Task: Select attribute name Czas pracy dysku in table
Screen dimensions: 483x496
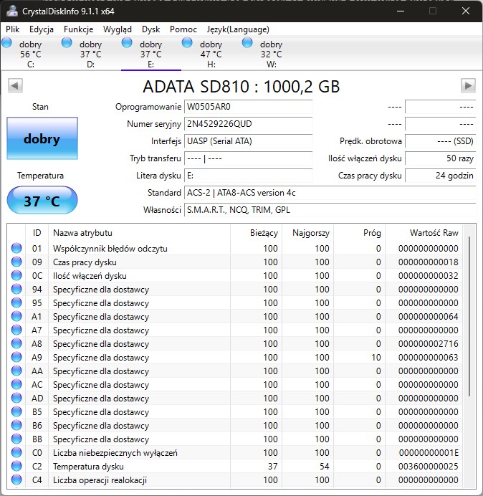Action: point(85,262)
